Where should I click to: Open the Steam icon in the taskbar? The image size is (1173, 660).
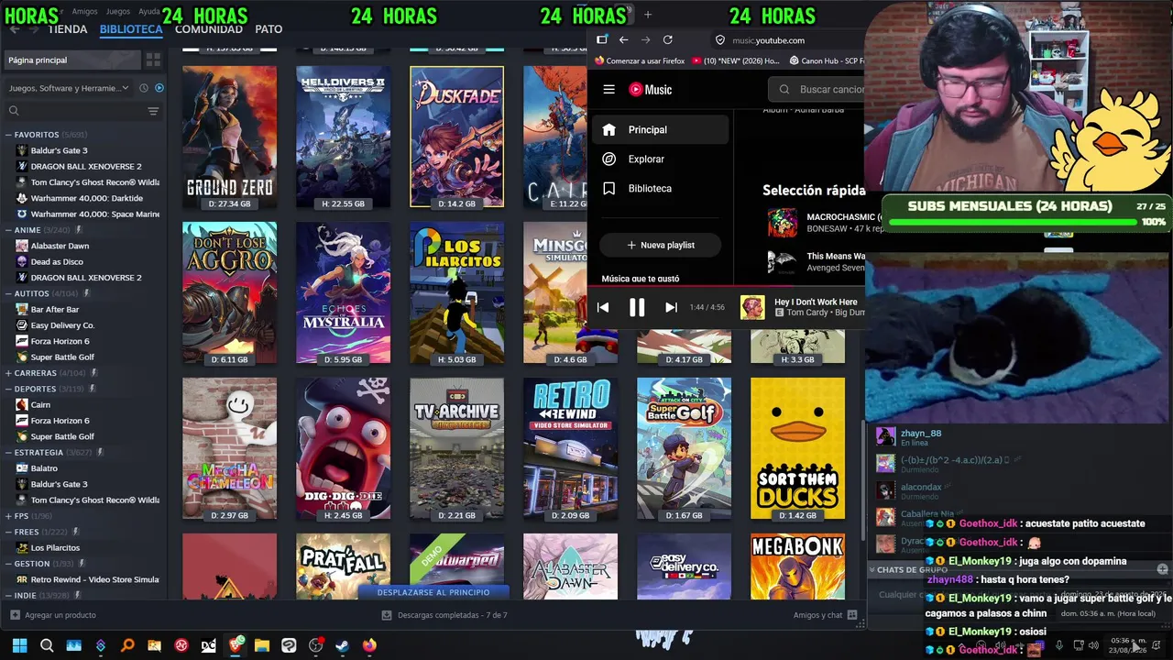(342, 645)
